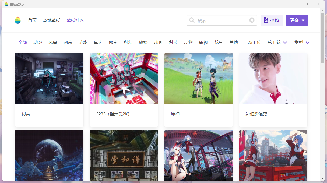The width and height of the screenshot is (327, 183).
Task: Click the upload icon on 投稿 button
Action: 266,20
